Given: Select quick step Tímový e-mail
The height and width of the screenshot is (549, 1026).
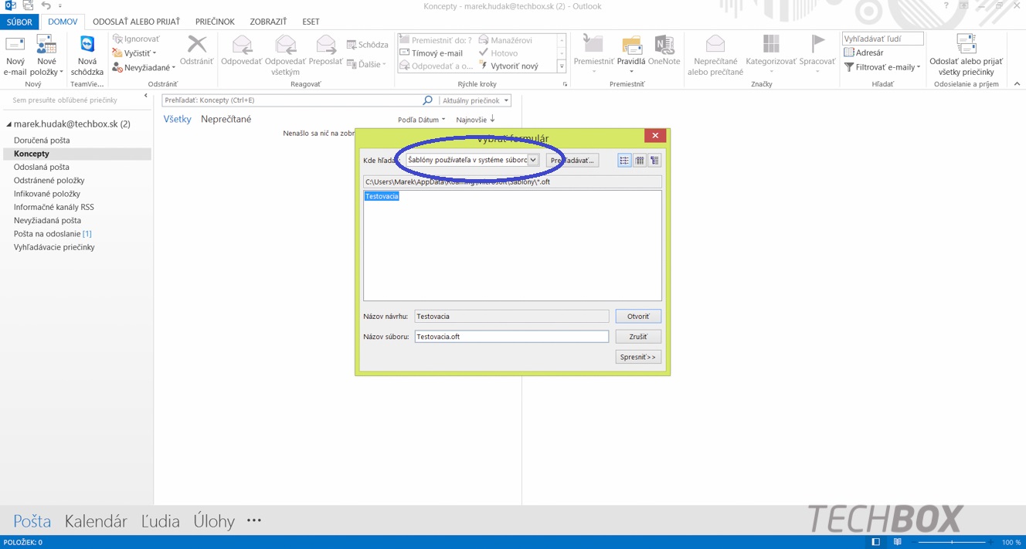Looking at the screenshot, I should pos(431,53).
